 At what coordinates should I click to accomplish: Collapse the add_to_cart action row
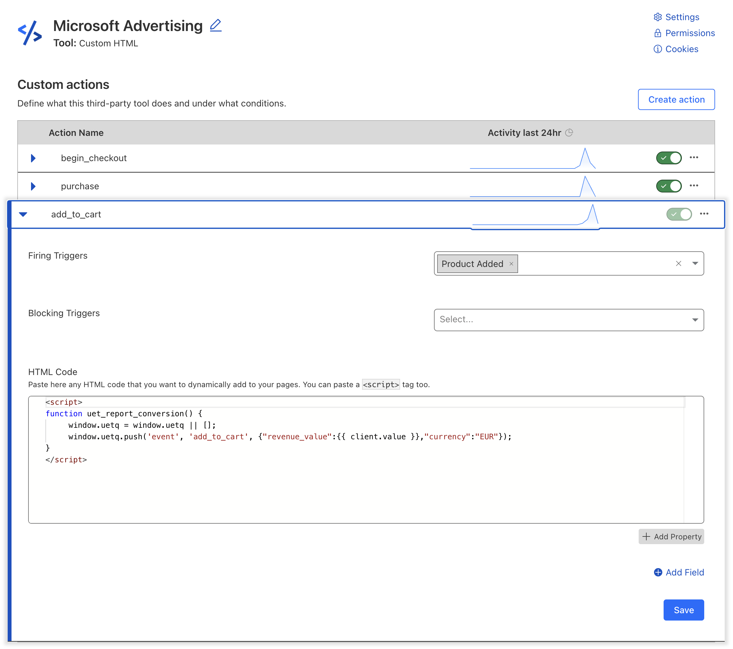click(23, 214)
